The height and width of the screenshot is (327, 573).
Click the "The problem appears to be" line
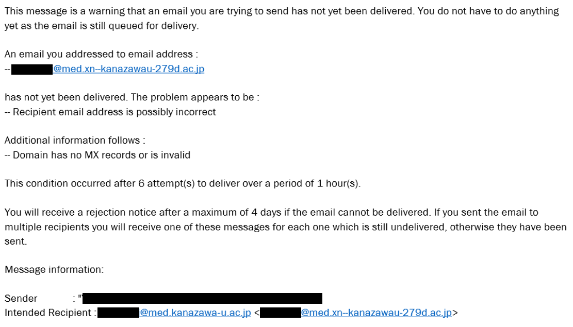[132, 97]
